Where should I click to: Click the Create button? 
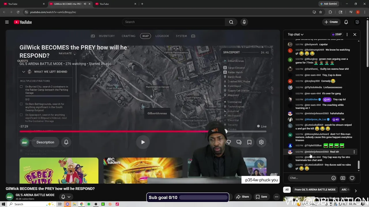pos(331,22)
